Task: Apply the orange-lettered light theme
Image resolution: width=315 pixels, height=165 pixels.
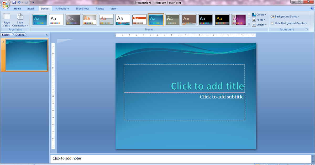Action: click(90, 20)
